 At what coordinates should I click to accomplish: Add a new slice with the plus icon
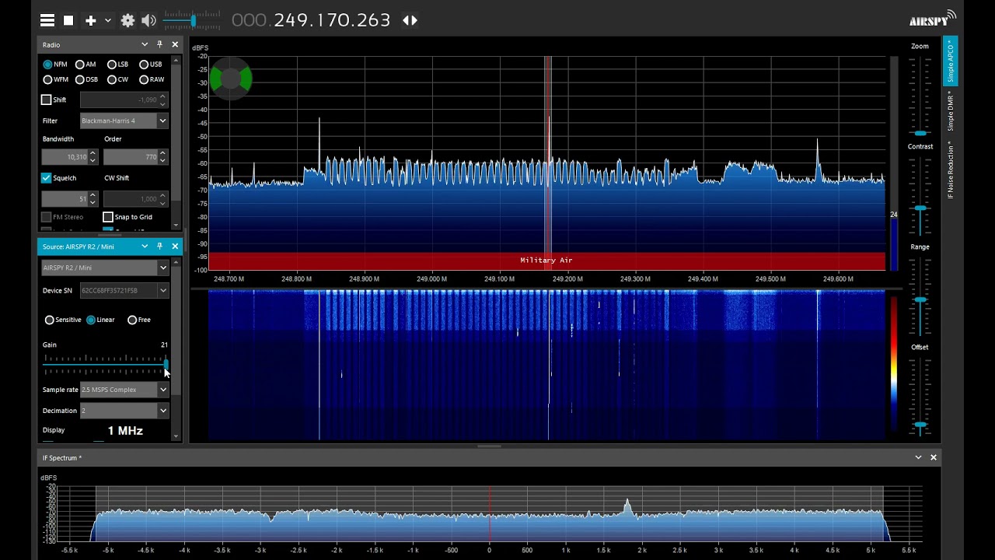tap(91, 20)
